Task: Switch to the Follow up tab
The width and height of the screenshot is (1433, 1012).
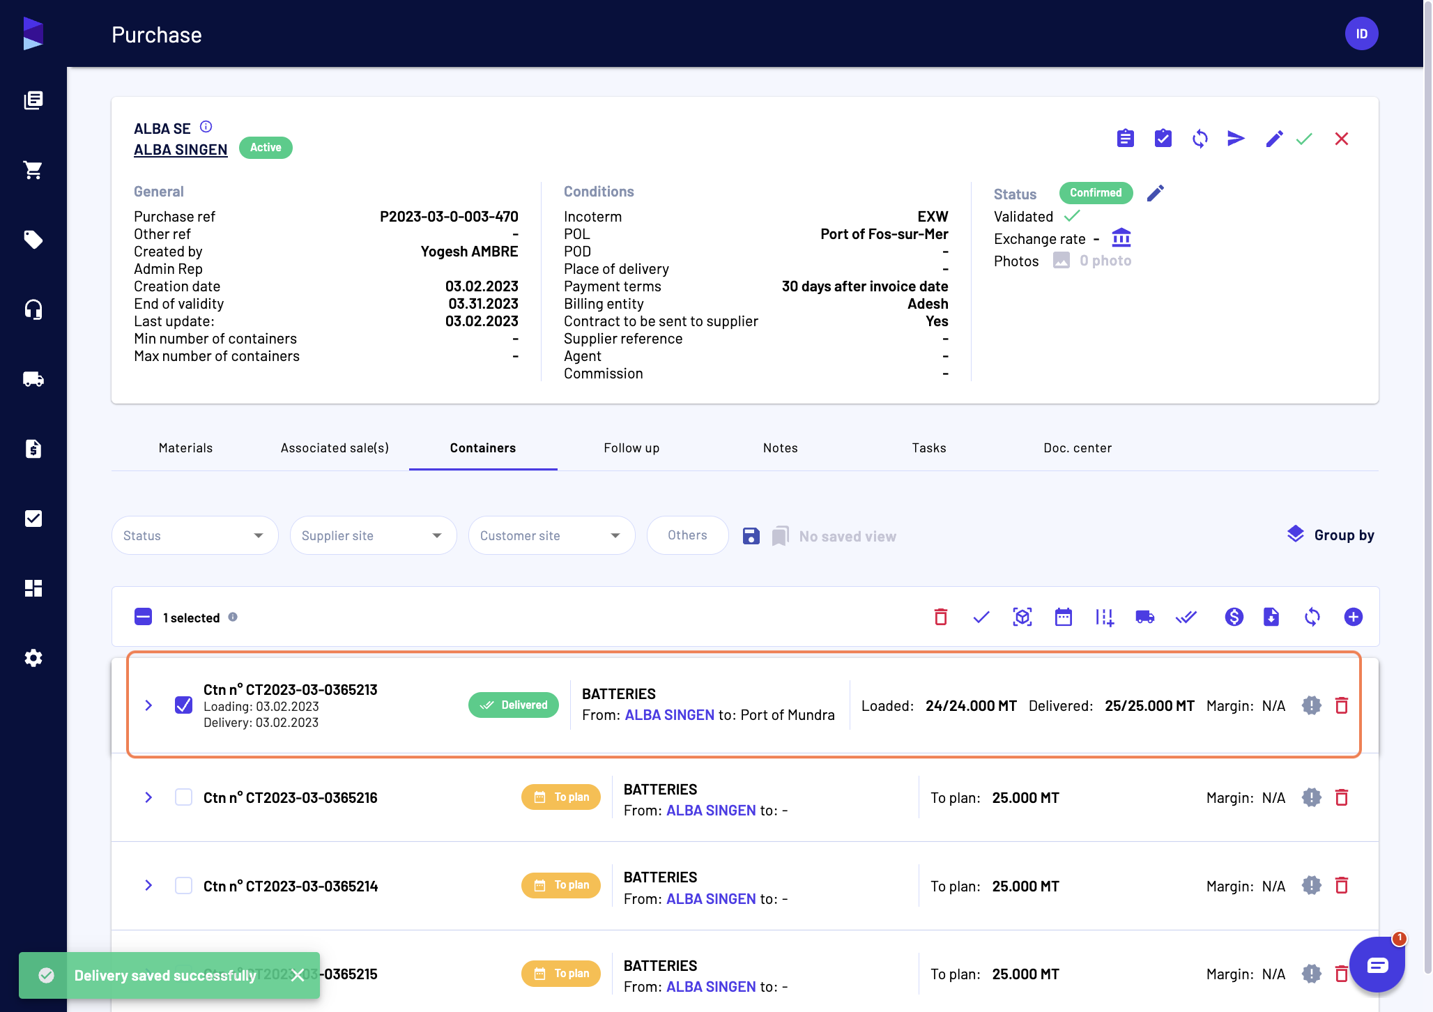Action: (x=631, y=448)
